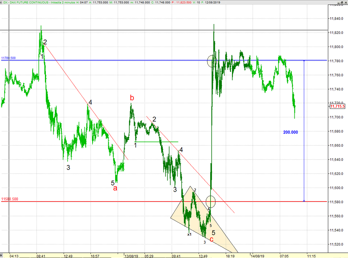The height and width of the screenshot is (258, 348).
Task: Select the blue level label 11780.500
Action: tap(8, 58)
